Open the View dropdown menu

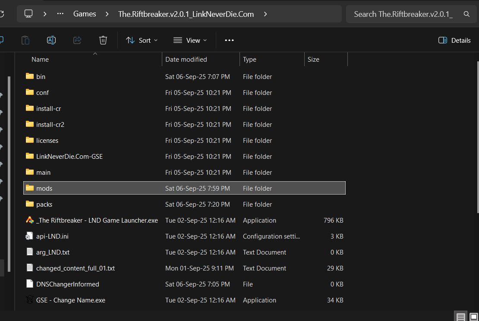(190, 40)
